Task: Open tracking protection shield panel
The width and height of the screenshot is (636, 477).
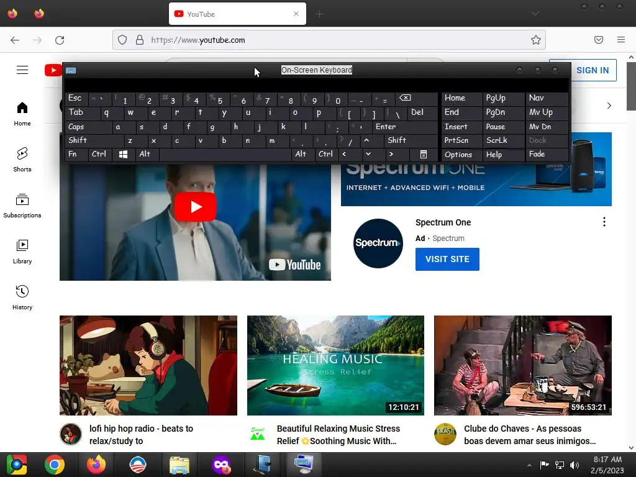Action: pos(122,40)
